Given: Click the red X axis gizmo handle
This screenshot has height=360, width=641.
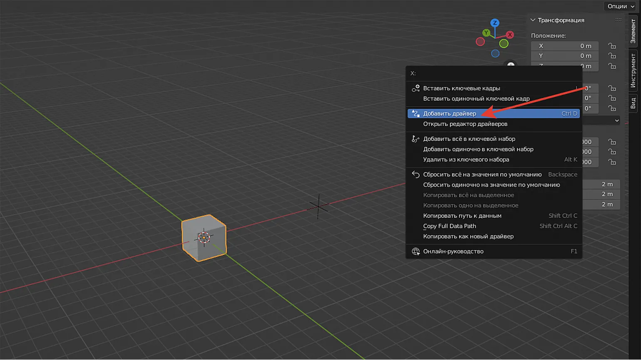Looking at the screenshot, I should pyautogui.click(x=509, y=35).
